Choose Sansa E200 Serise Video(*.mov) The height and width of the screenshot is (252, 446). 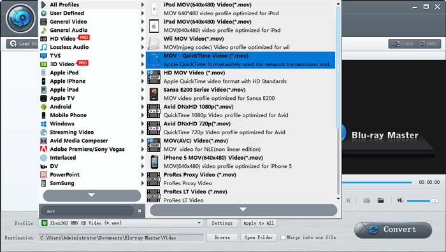pyautogui.click(x=240, y=94)
